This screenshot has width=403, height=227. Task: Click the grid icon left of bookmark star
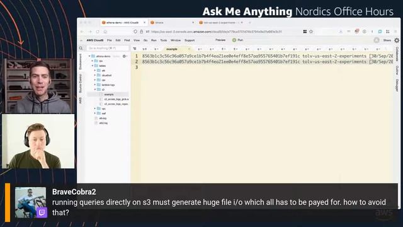305,32
